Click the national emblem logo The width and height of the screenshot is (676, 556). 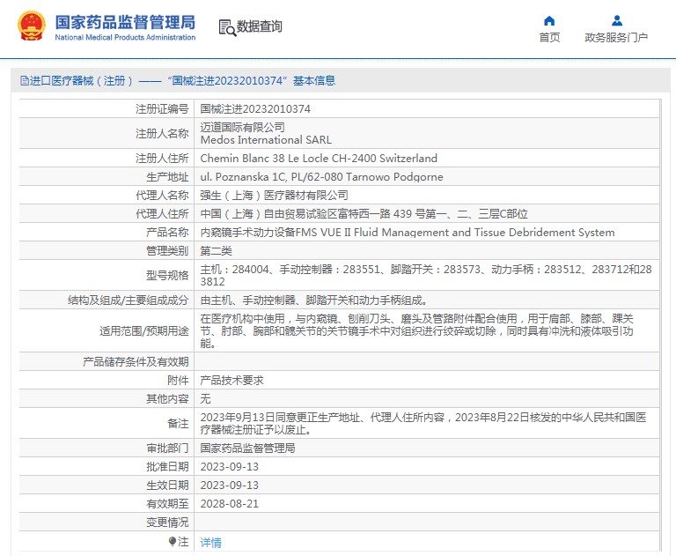click(x=31, y=26)
